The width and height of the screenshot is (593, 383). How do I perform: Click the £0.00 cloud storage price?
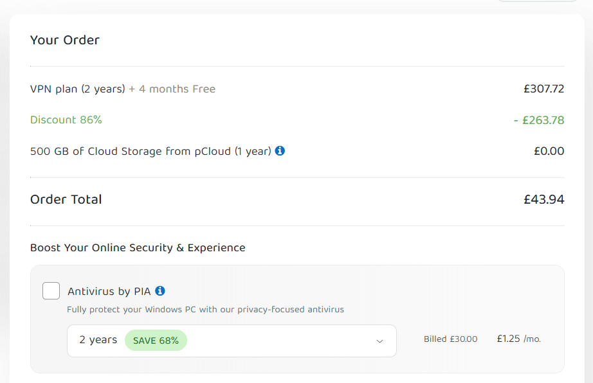coord(549,151)
